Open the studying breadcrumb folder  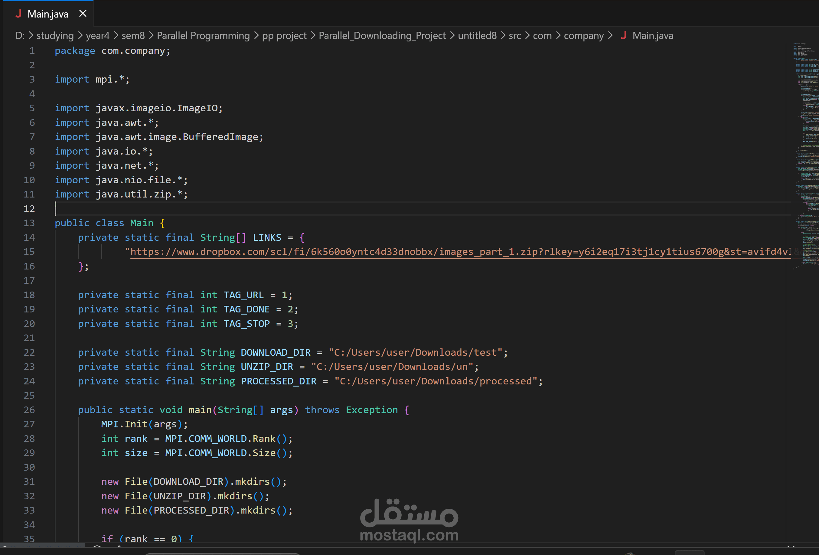point(55,36)
